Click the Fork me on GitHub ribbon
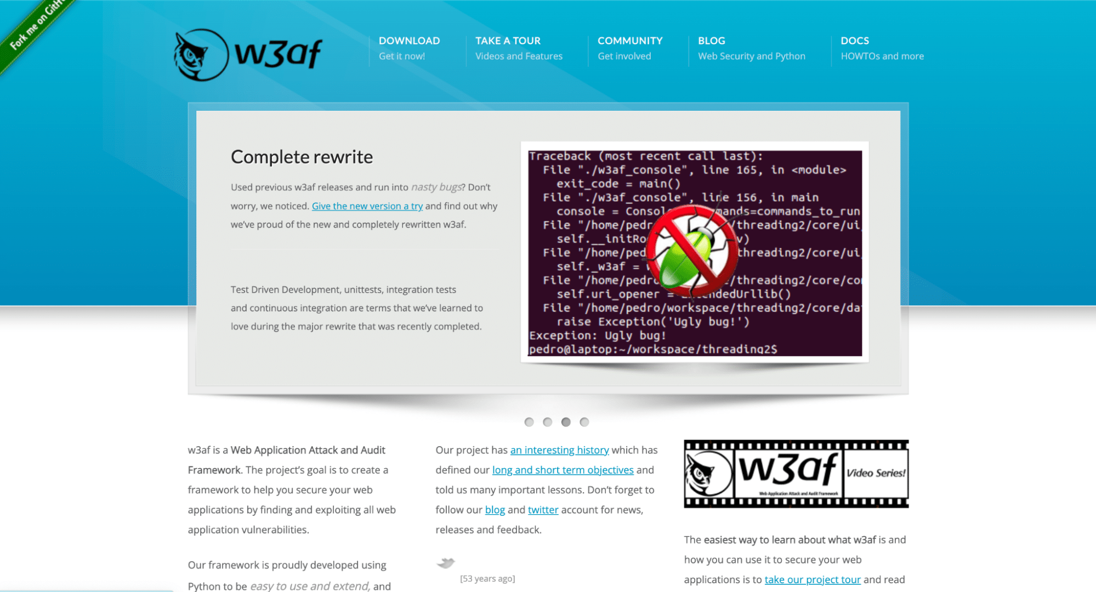This screenshot has height=592, width=1096. tap(26, 26)
